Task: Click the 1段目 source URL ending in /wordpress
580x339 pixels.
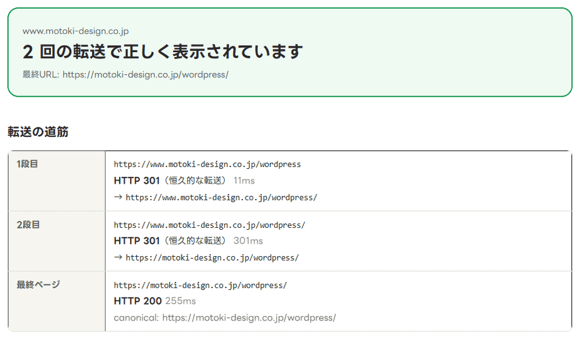Action: point(207,164)
